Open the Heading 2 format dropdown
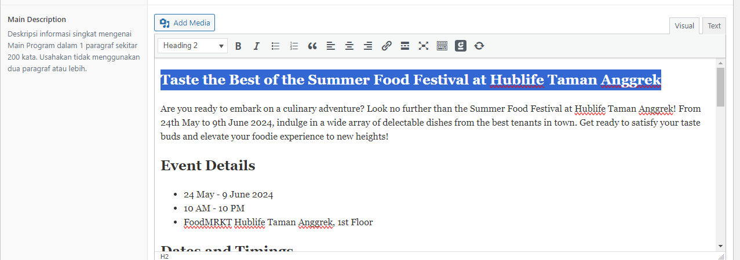Viewport: 740px width, 260px height. click(x=192, y=46)
